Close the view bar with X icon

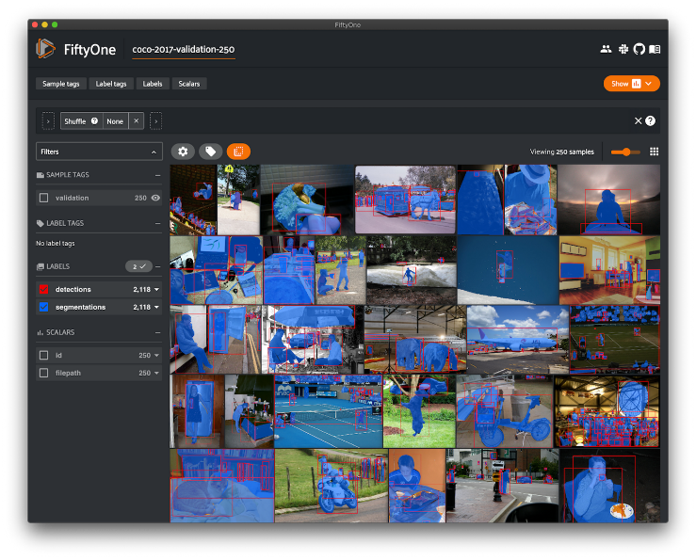tap(638, 120)
